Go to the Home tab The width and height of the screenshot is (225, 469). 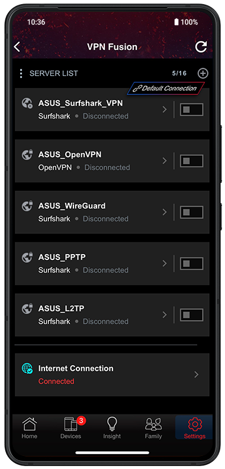[29, 427]
